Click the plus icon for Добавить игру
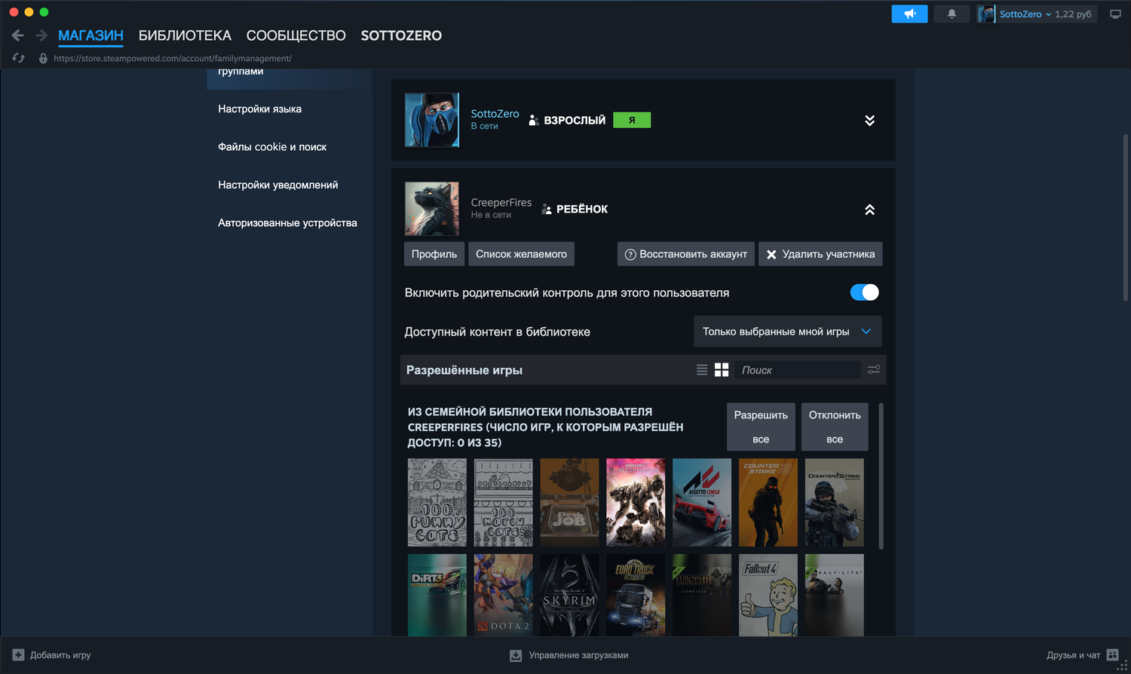The image size is (1131, 674). (x=19, y=655)
